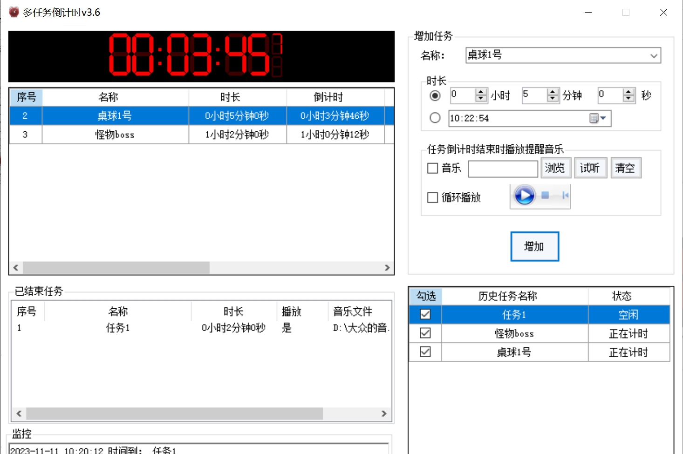Image resolution: width=683 pixels, height=454 pixels.
Task: Click the 正在计时 status of 怪物boss
Action: click(x=629, y=333)
